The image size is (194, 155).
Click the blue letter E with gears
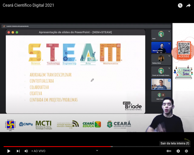69,52
